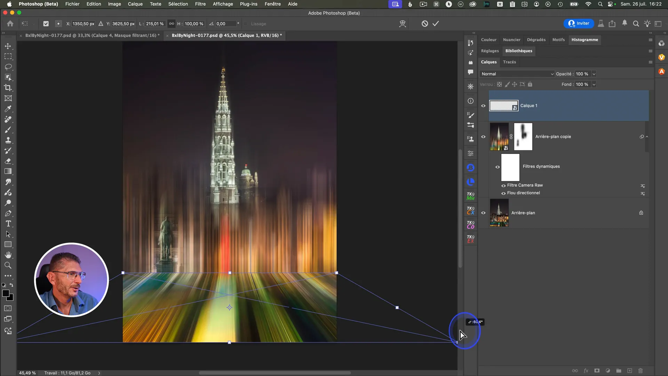Switch to the Tracés tab

coord(509,62)
